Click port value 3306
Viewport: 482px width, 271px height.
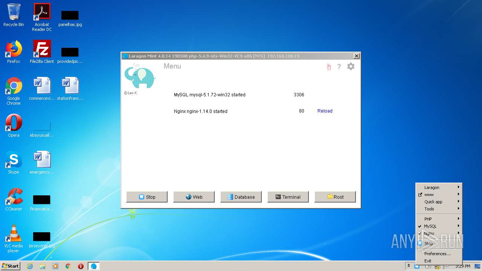point(299,95)
